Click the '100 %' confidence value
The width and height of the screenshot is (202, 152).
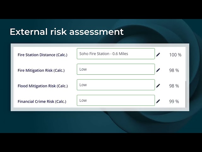click(175, 55)
